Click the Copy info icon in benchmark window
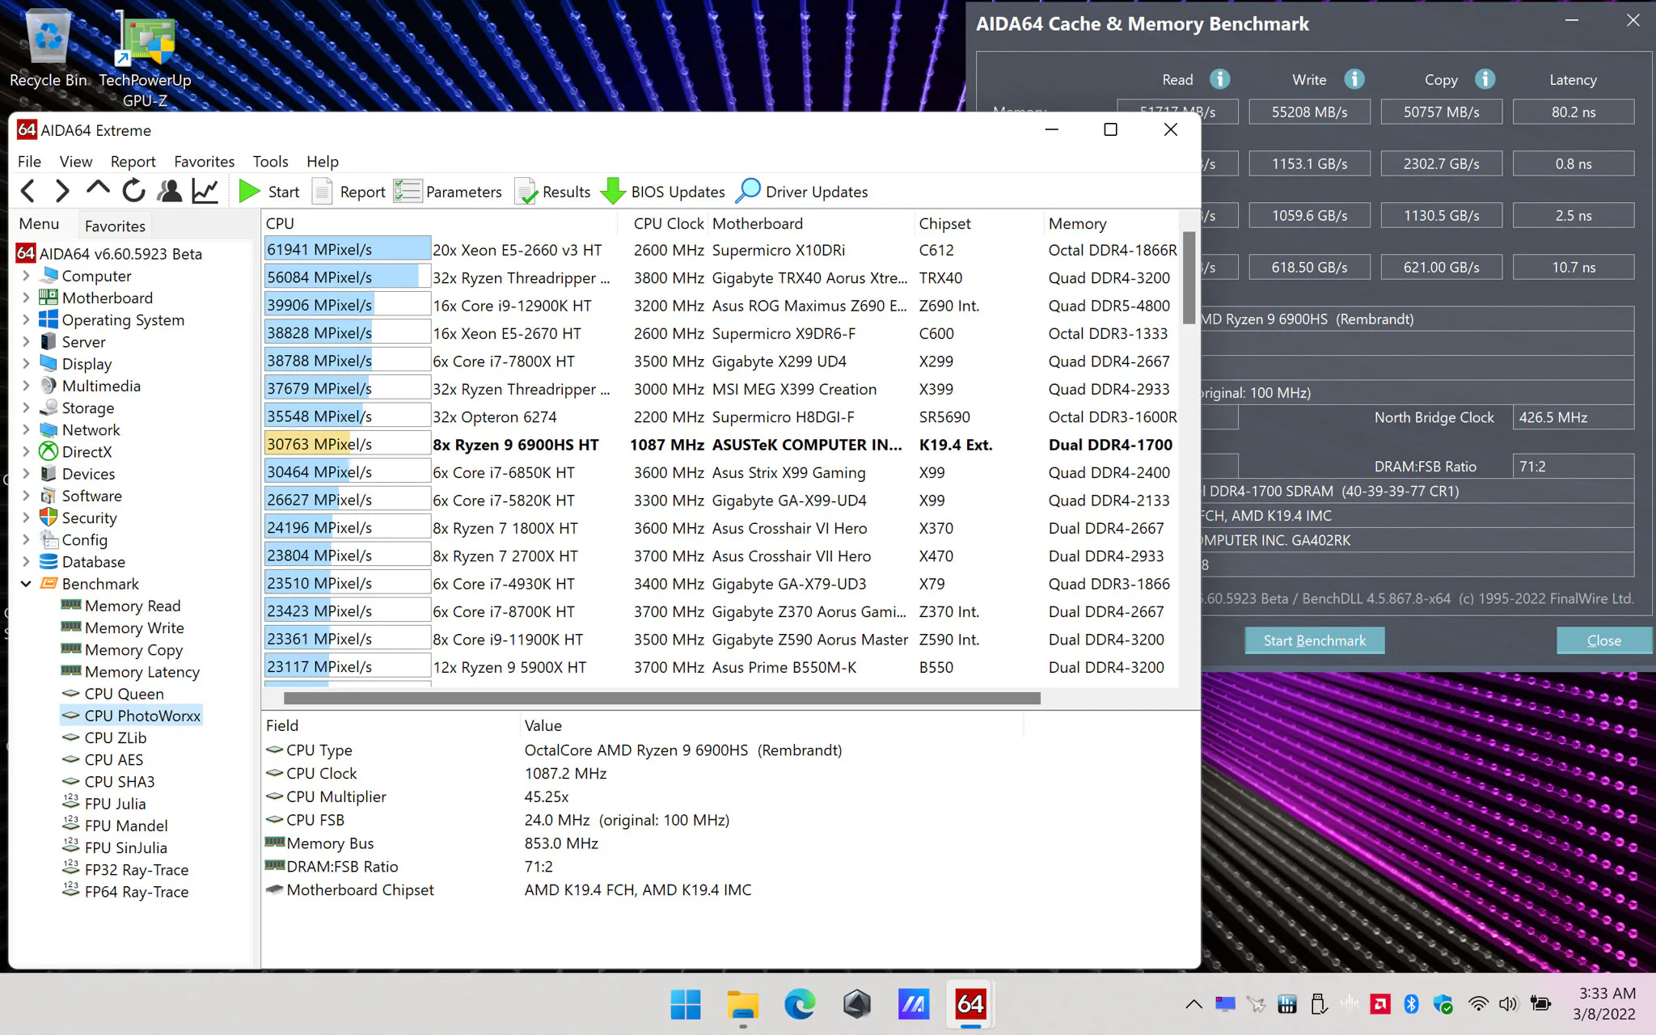1656x1035 pixels. point(1485,79)
